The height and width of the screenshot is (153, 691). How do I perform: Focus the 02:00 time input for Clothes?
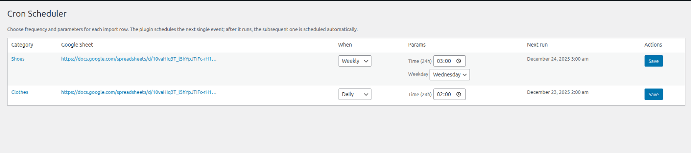[x=444, y=94]
